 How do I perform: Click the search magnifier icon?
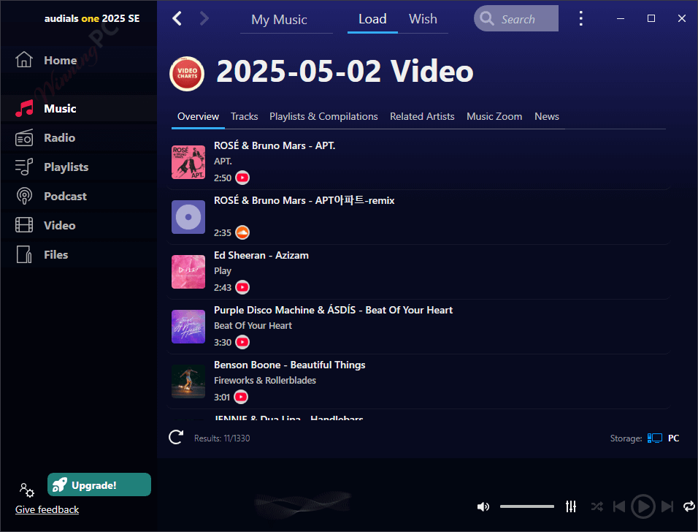(486, 19)
